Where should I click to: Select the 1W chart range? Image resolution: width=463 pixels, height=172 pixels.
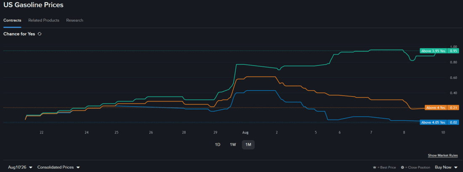pos(233,145)
